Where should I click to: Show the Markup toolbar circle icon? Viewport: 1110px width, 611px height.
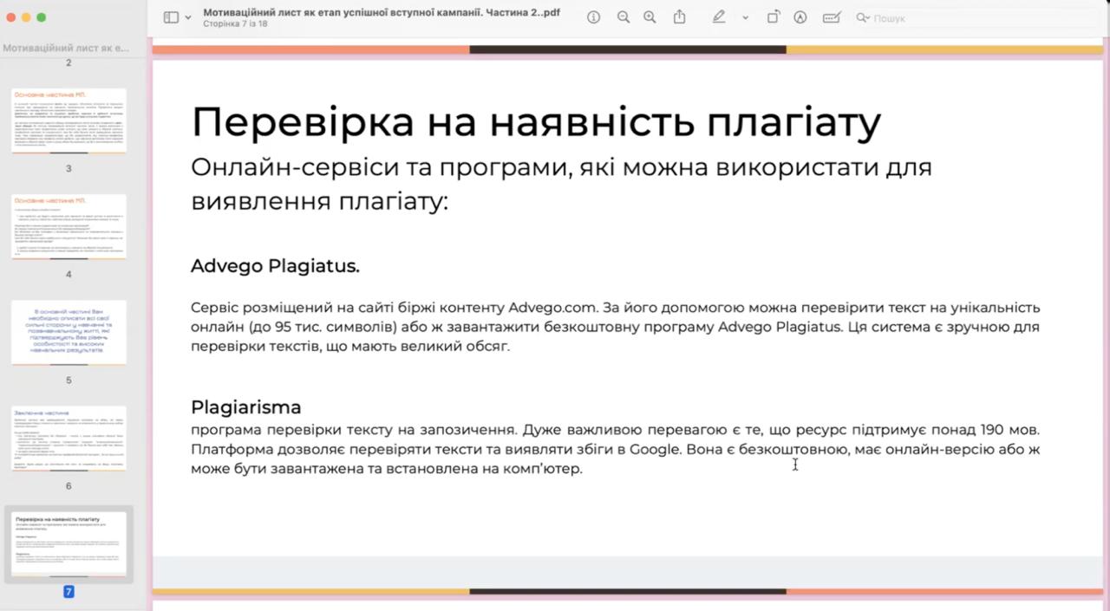[800, 17]
